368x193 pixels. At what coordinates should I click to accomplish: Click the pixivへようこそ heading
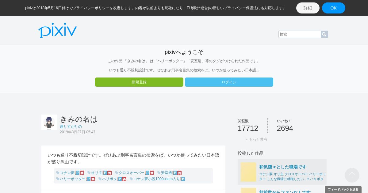(184, 52)
